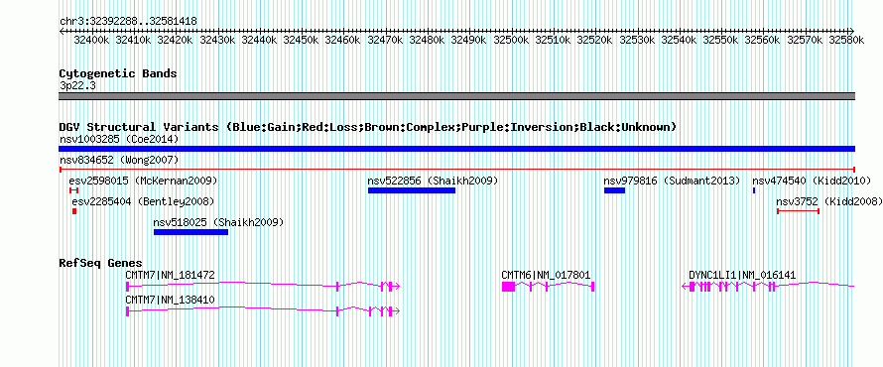Open the esv2285404 (Bentley2008) label

(x=143, y=201)
